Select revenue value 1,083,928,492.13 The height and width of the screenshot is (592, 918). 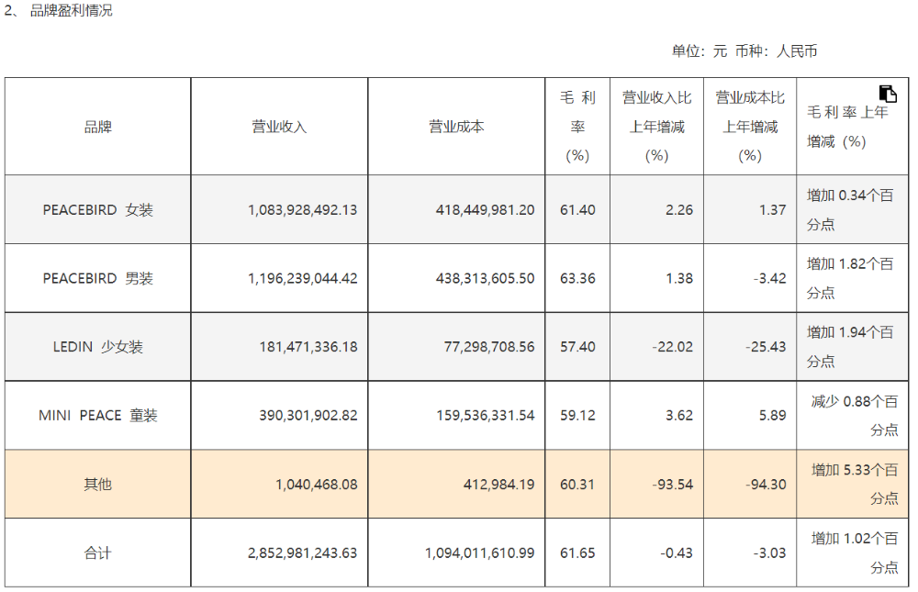coord(302,209)
